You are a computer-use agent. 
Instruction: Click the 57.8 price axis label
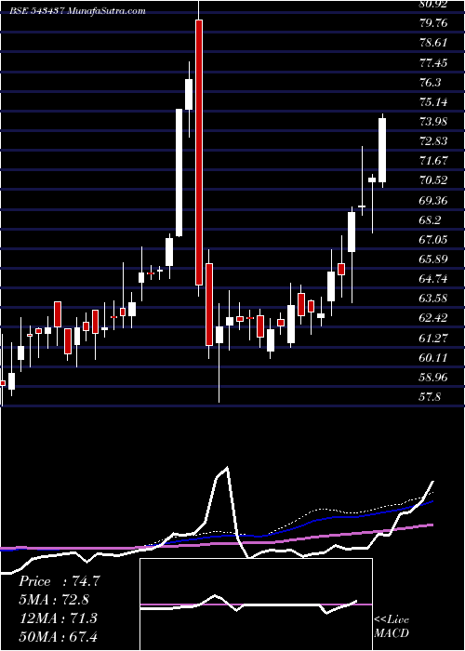tap(432, 396)
